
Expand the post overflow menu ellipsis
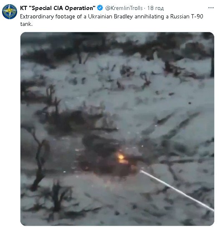211,8
